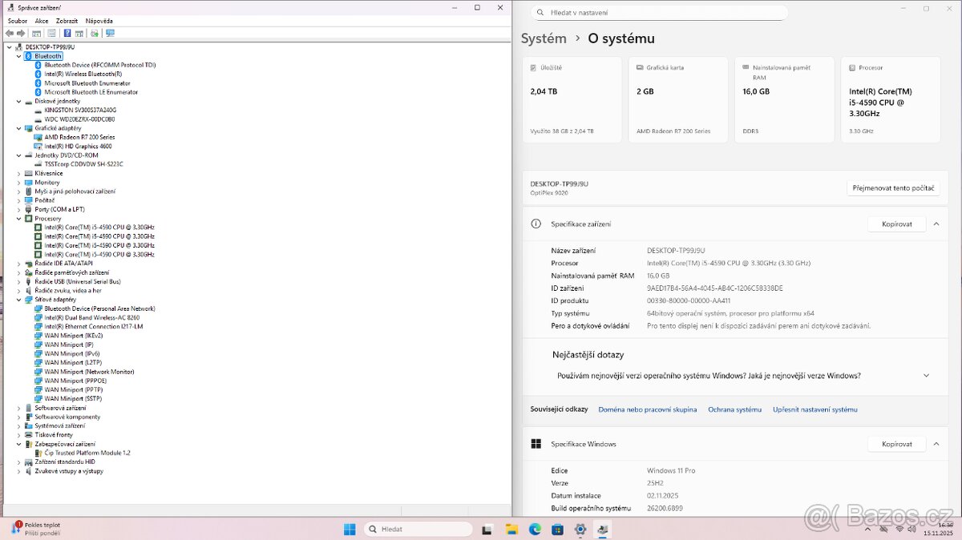Click the Back navigation arrow in Device Manager
Image resolution: width=962 pixels, height=540 pixels.
click(10, 33)
